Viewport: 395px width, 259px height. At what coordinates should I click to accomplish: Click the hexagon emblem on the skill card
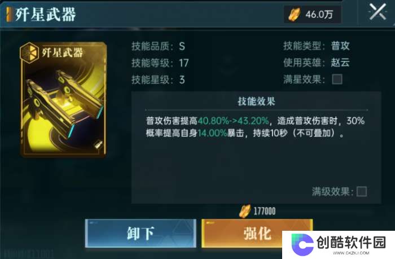[x=29, y=52]
